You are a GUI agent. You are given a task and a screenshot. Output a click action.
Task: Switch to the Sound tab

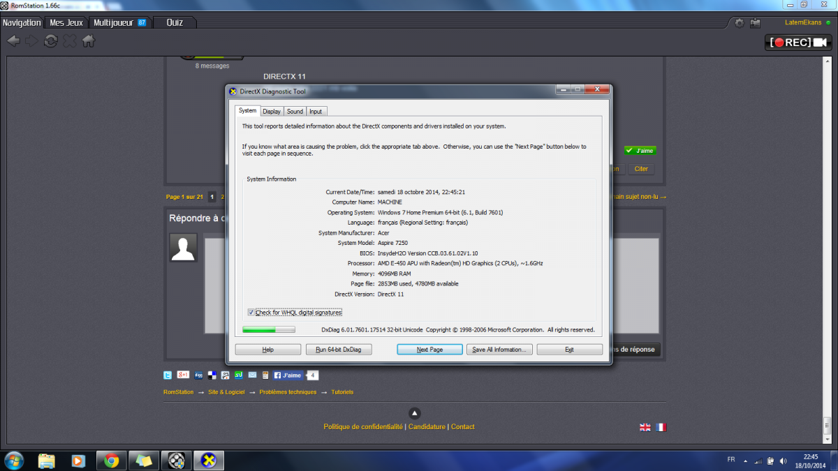[295, 111]
